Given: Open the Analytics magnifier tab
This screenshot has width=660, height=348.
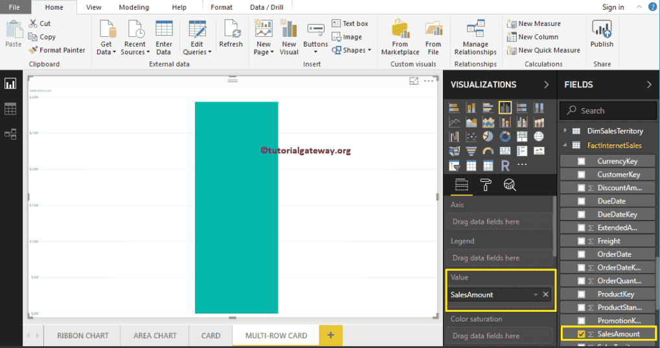Looking at the screenshot, I should [510, 185].
